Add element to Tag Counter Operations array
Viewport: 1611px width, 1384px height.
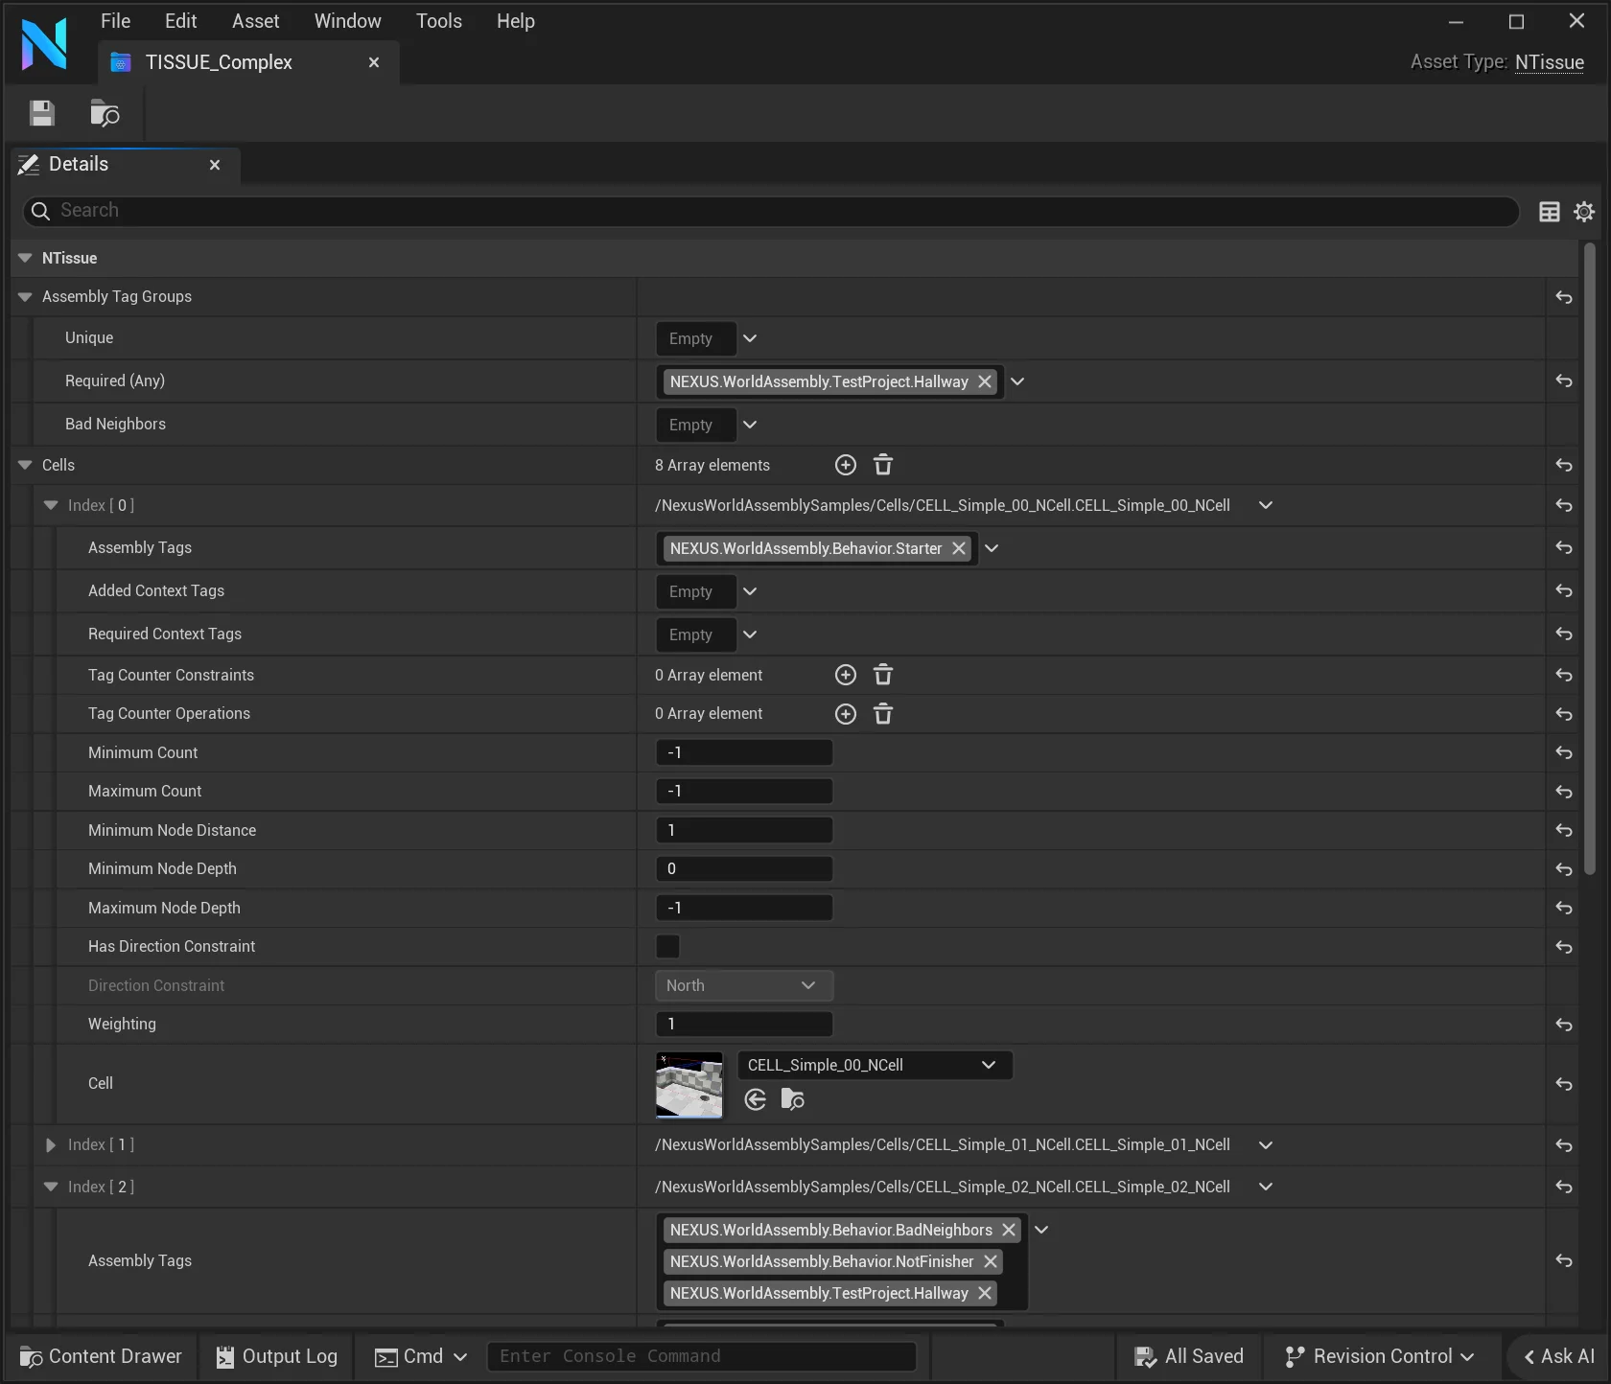pyautogui.click(x=846, y=714)
